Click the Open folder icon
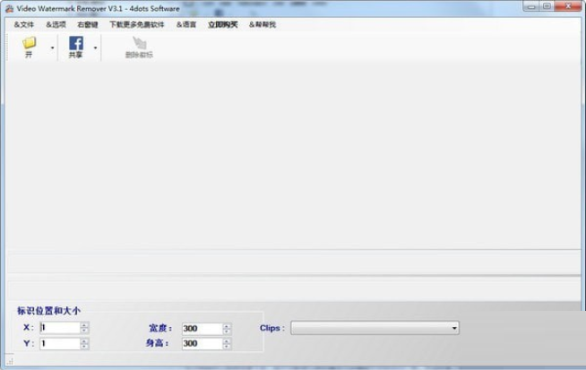Image resolution: width=586 pixels, height=370 pixels. click(x=29, y=43)
